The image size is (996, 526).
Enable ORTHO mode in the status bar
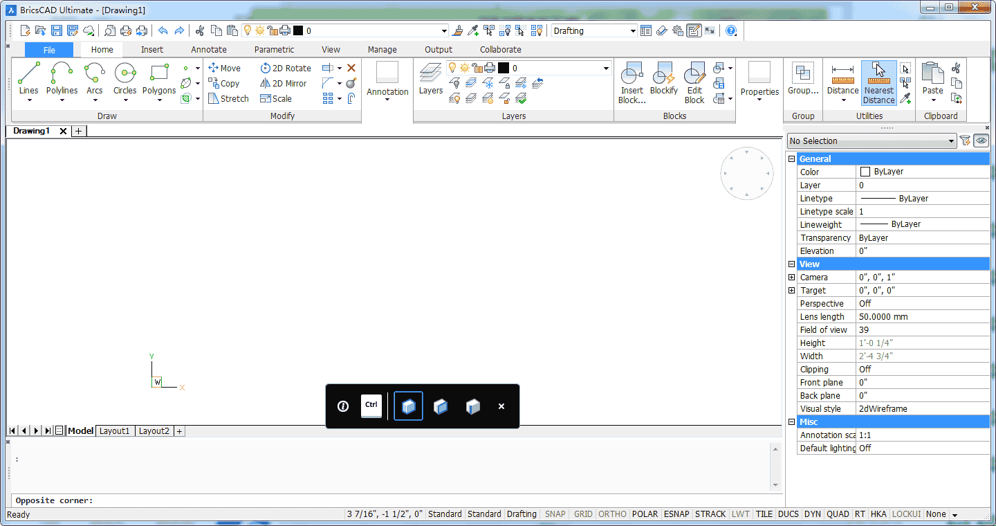612,514
